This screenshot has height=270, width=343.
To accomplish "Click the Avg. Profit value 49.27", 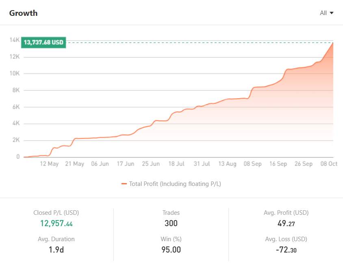I will 286,223.
